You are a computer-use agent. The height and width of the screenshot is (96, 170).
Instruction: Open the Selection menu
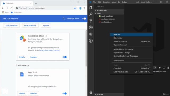click(x=106, y=2)
